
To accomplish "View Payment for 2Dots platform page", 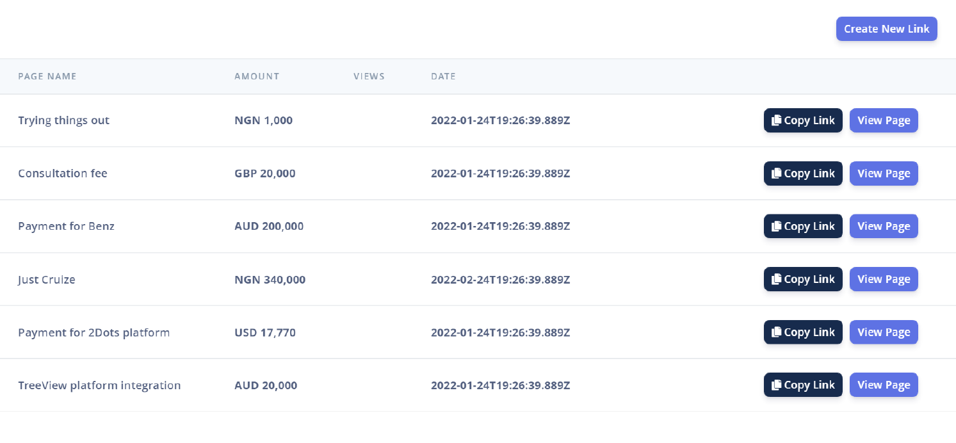I will point(883,332).
